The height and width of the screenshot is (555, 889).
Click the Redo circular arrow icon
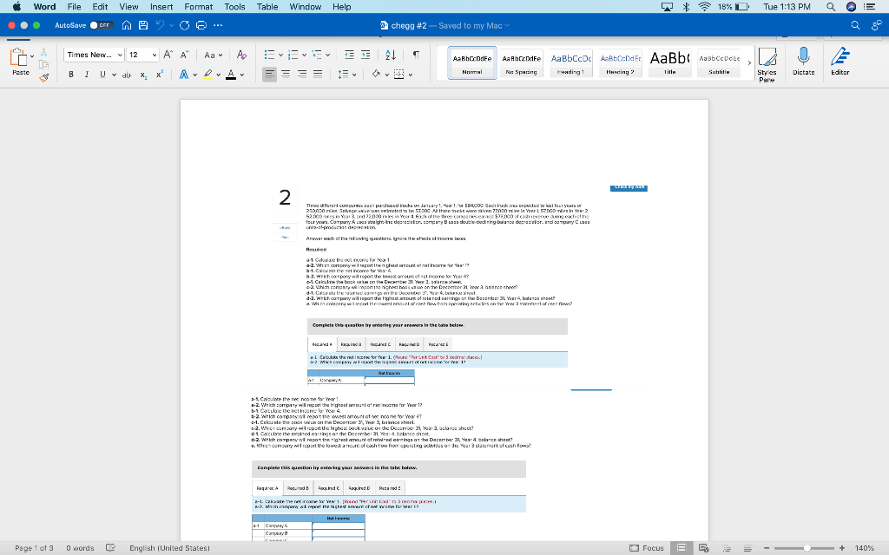point(184,25)
